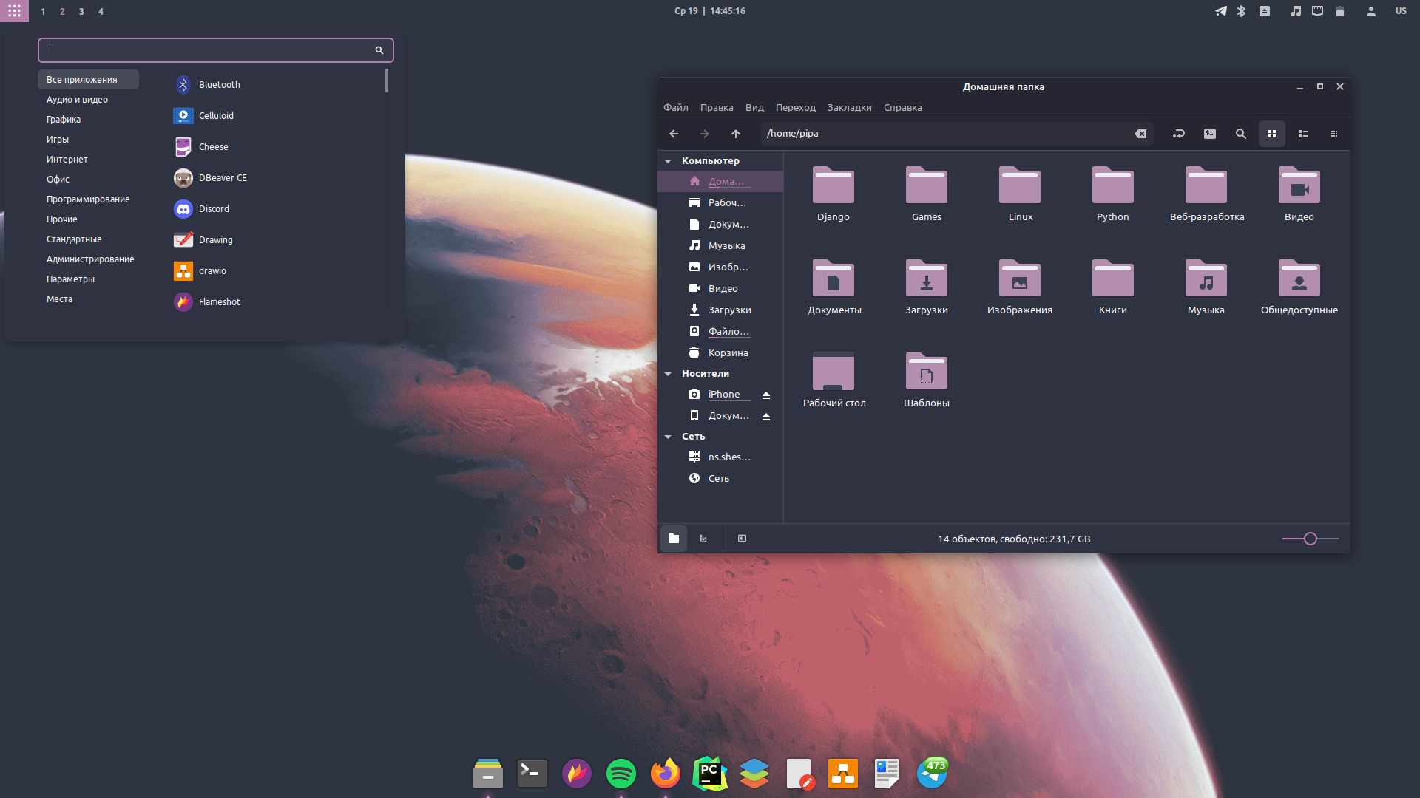Open the Шаблоны folder
Screen dimensions: 1420x798
point(927,381)
